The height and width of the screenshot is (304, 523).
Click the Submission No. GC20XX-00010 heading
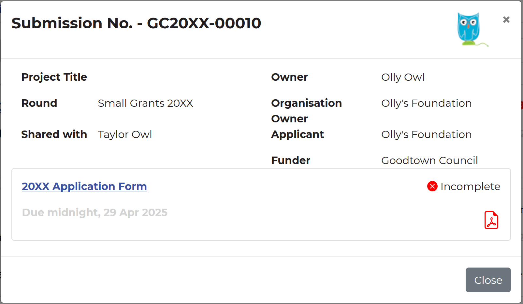[136, 23]
